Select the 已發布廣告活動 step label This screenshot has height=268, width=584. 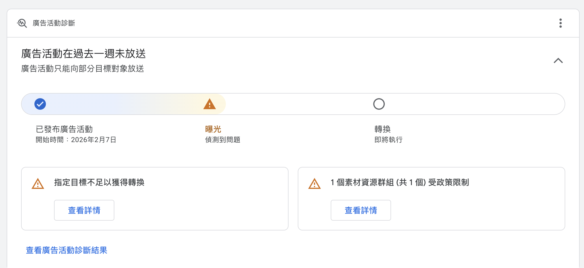click(x=64, y=129)
